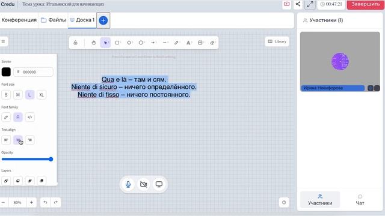Image resolution: width=385 pixels, height=216 pixels.
Task: Switch to the Доска 1 tab
Action: point(82,20)
